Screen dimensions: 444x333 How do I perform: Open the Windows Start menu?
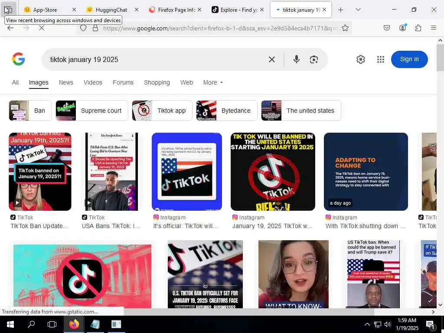10,324
